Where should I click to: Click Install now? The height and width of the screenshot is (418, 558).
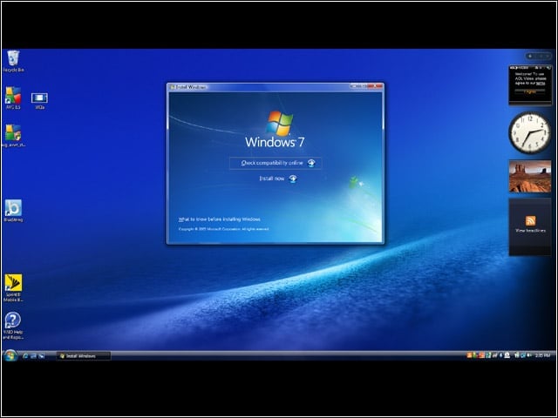click(277, 179)
